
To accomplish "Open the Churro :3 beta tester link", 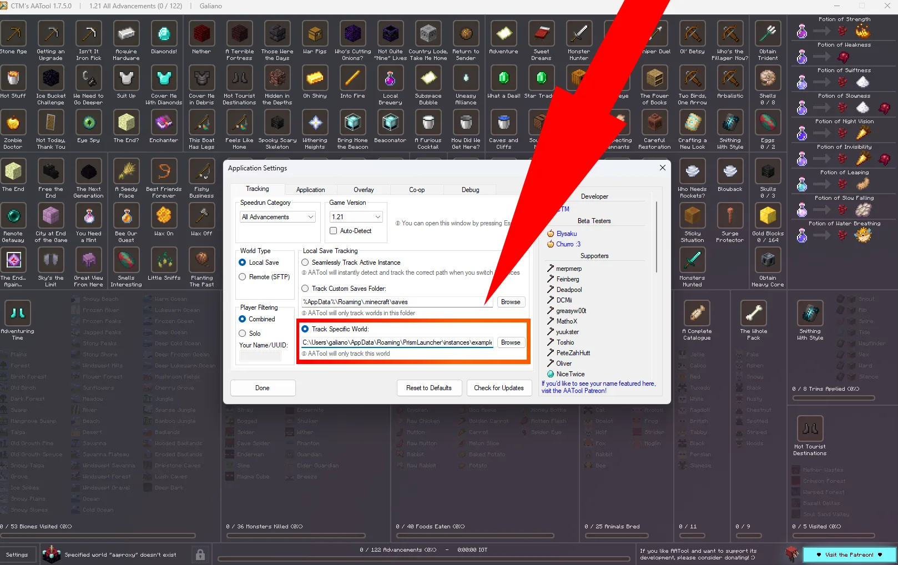I will point(569,244).
